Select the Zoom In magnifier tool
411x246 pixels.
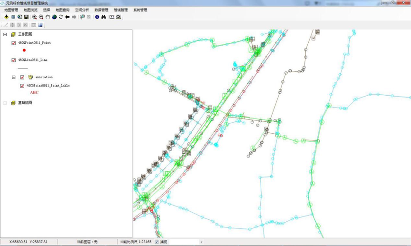[34, 17]
